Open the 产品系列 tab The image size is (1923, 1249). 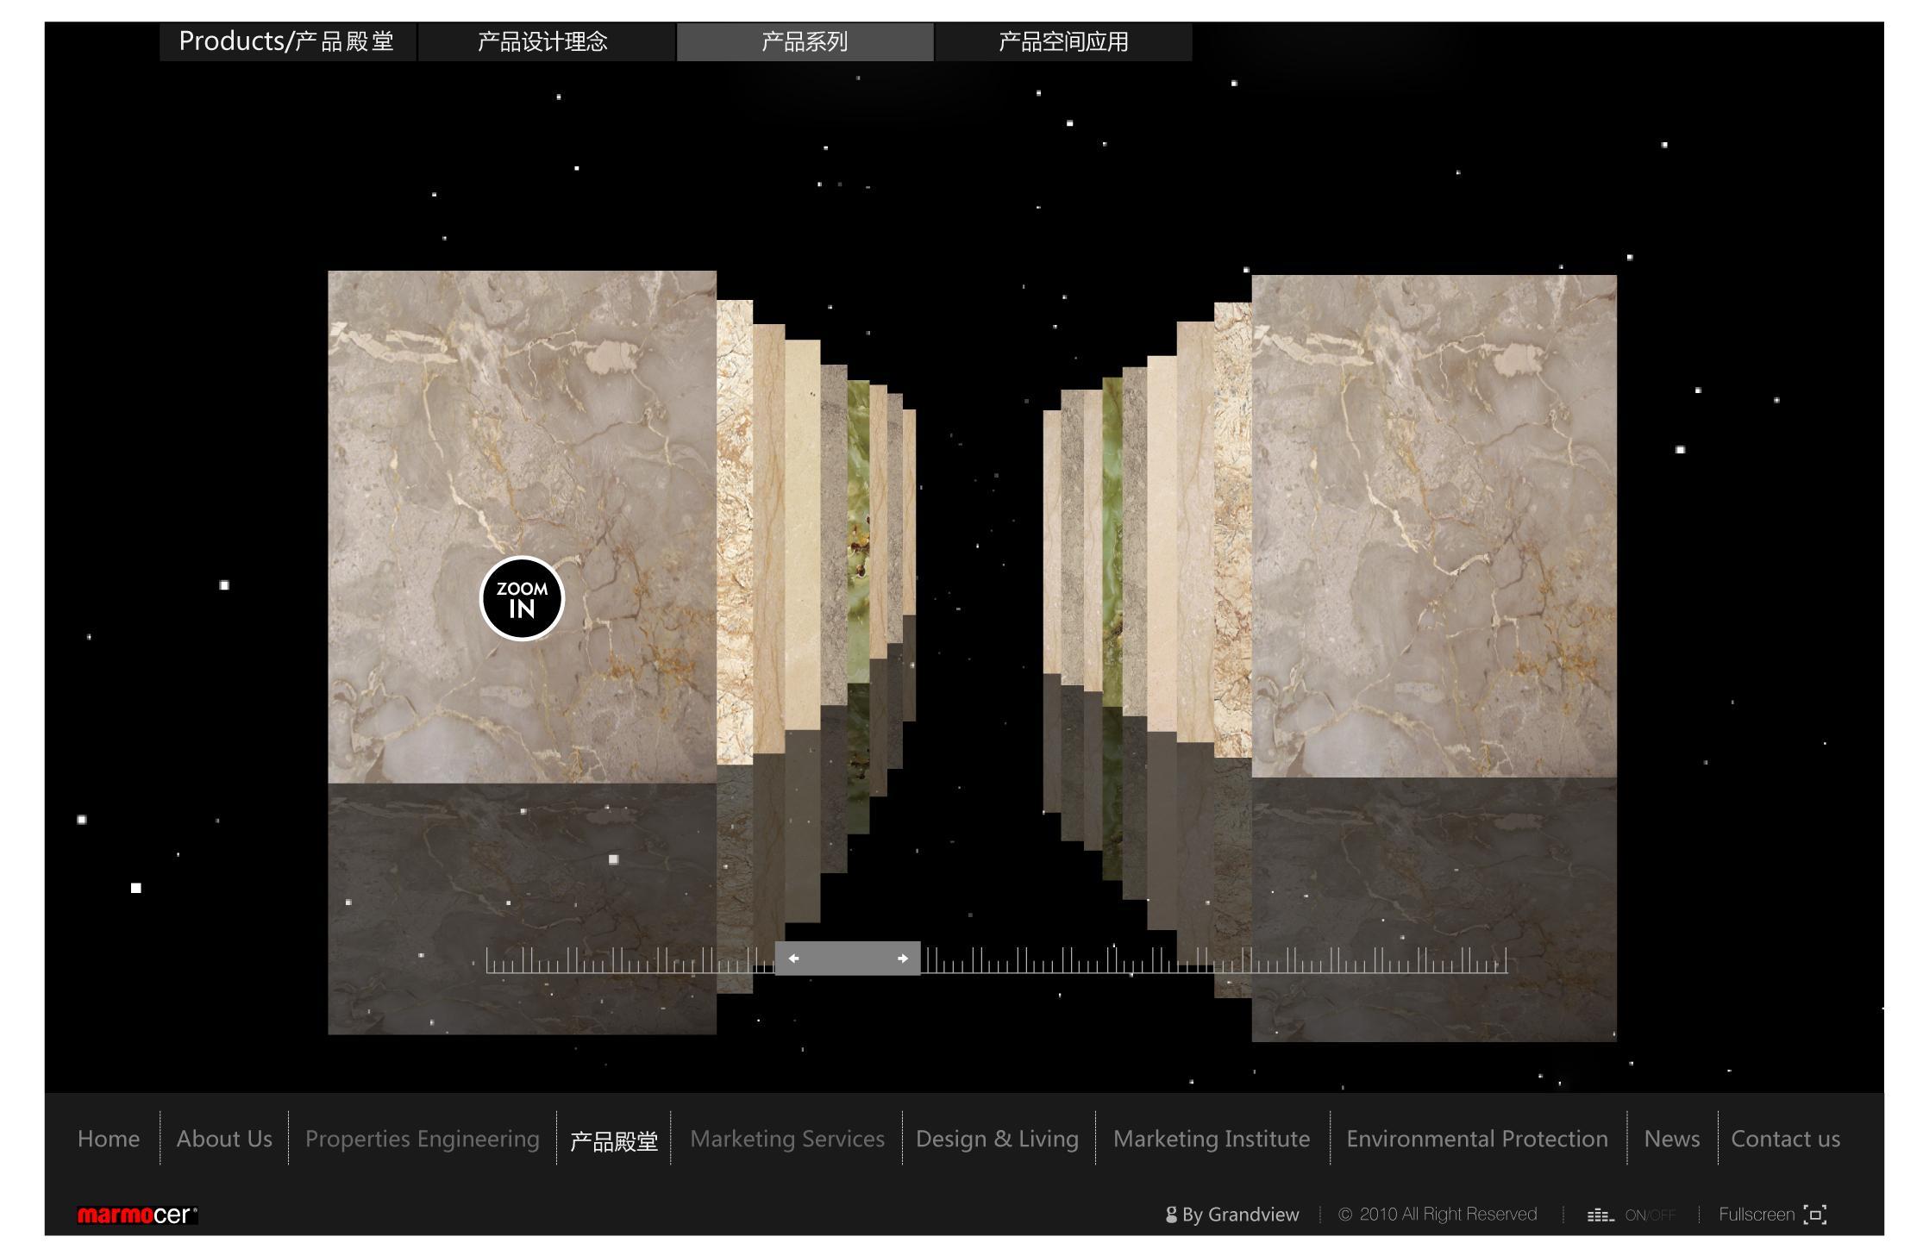coord(805,42)
